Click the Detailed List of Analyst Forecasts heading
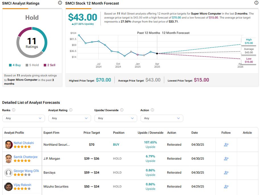This screenshot has height=195, width=261. (31, 103)
